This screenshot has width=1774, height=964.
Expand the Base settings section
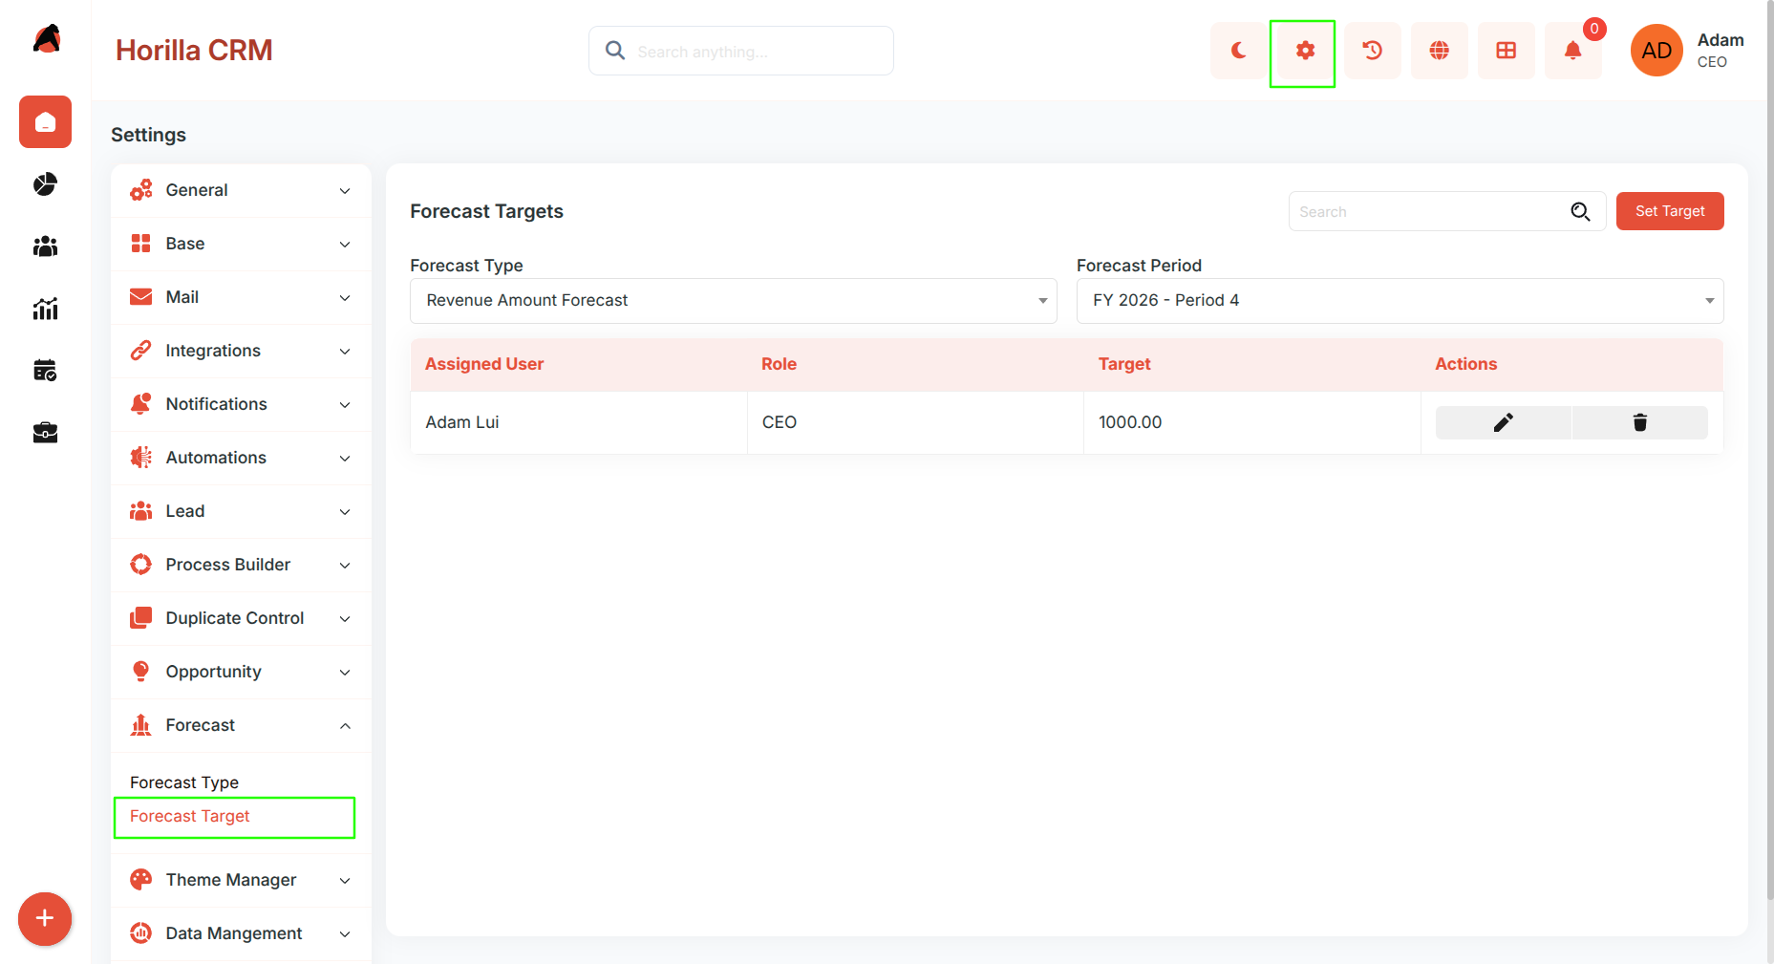[241, 244]
